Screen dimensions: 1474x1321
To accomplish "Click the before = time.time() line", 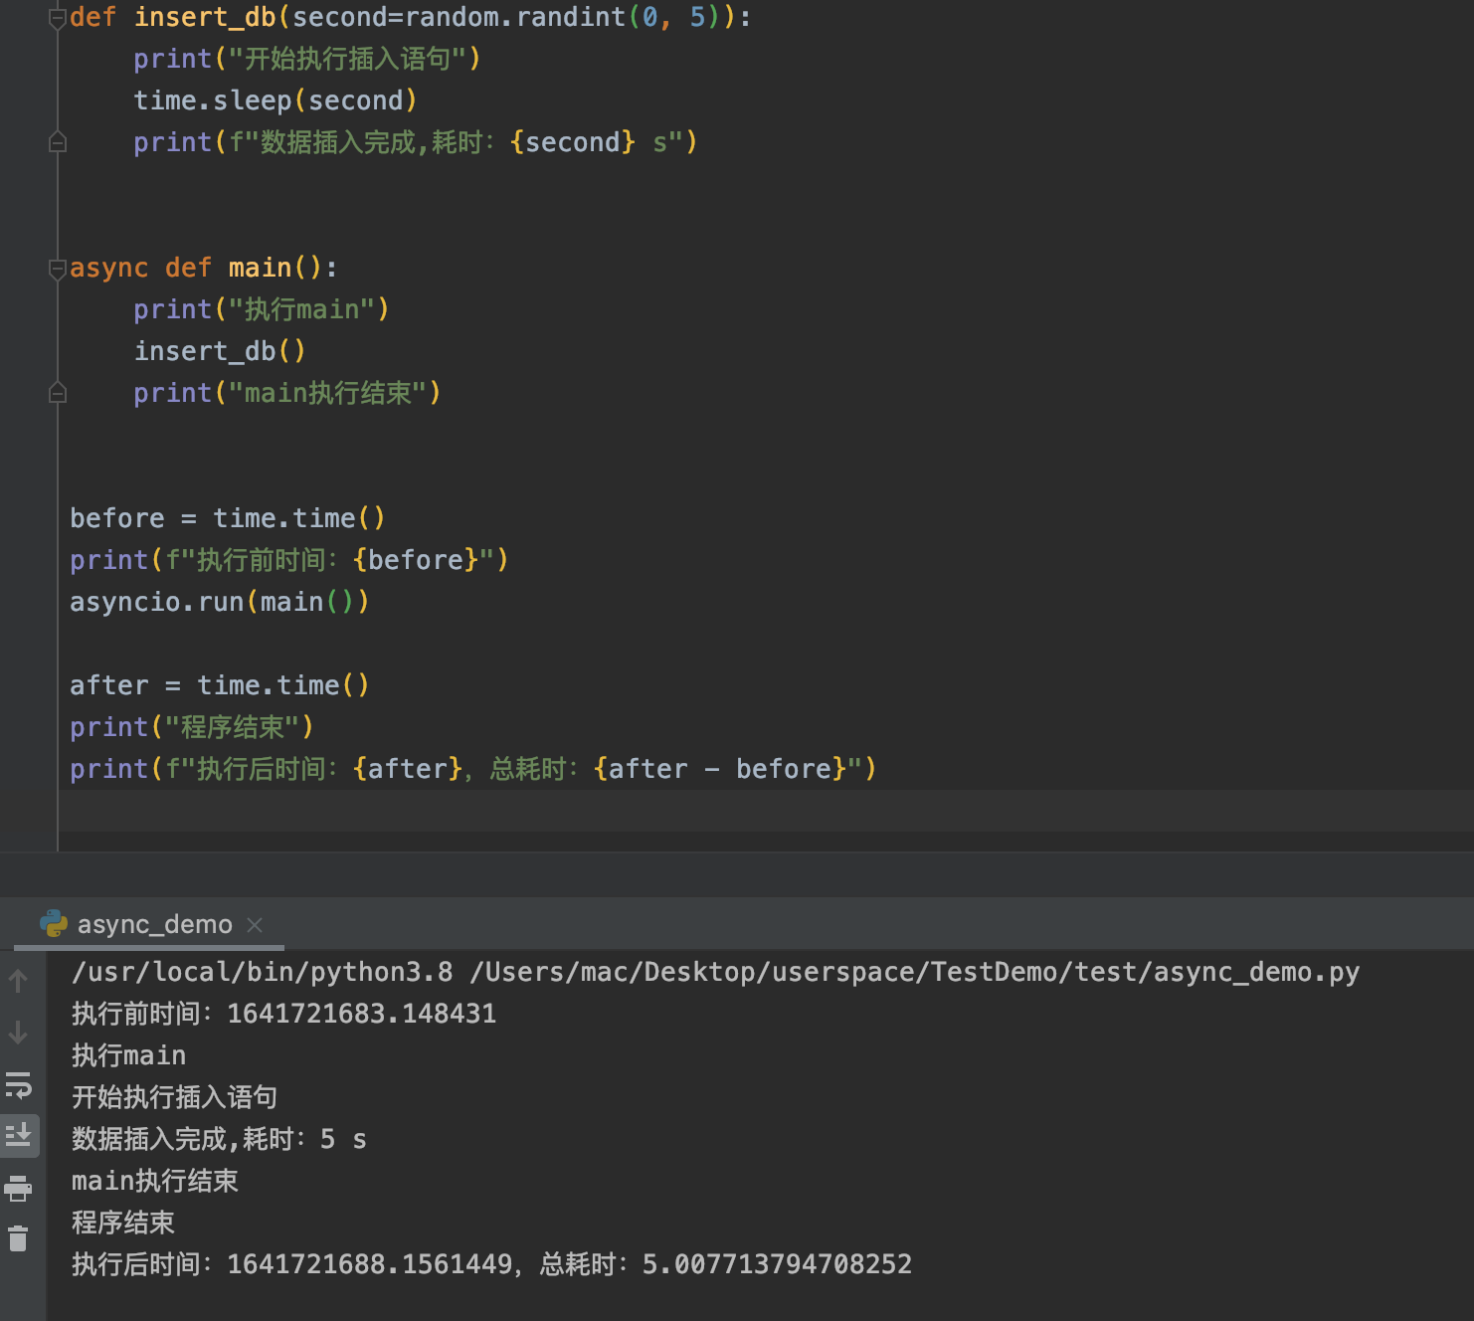I will 228,518.
